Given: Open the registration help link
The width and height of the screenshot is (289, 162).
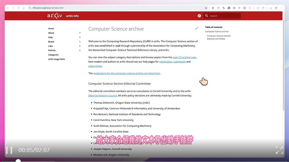Looking at the screenshot, I should pyautogui.click(x=166, y=62).
